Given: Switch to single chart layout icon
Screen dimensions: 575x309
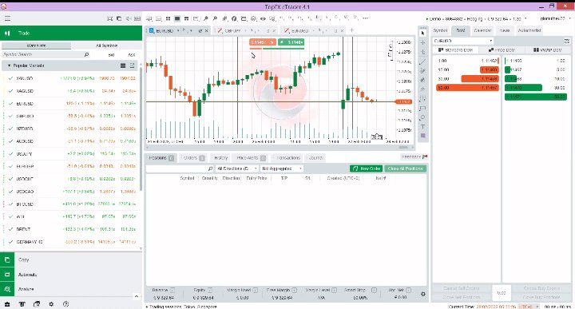Looking at the screenshot, I should tap(177, 18).
